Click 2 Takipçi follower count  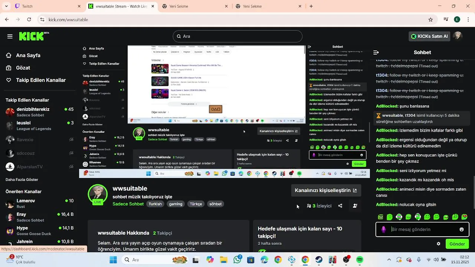[163, 233]
